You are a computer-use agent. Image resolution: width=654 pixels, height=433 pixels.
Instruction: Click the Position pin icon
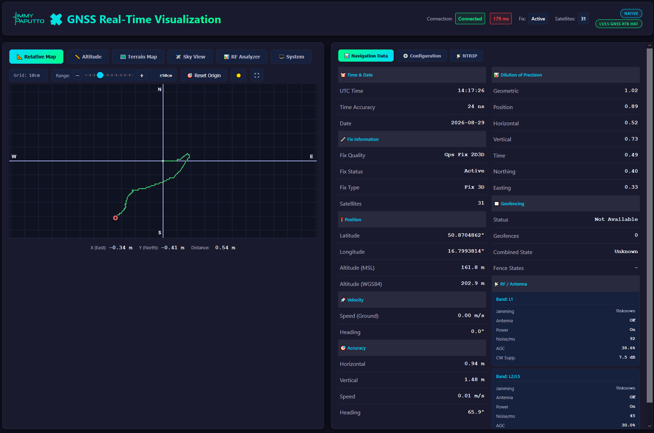pos(342,220)
